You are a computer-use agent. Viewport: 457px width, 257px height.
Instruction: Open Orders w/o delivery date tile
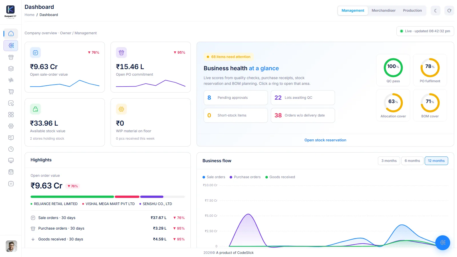[x=303, y=115]
